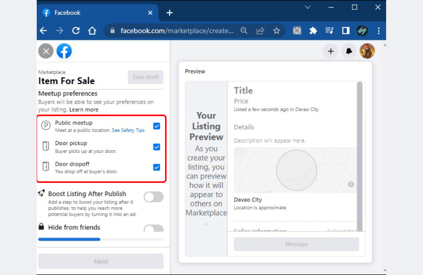Uncheck the Public meetup checkbox
This screenshot has height=275, width=423.
click(x=157, y=126)
